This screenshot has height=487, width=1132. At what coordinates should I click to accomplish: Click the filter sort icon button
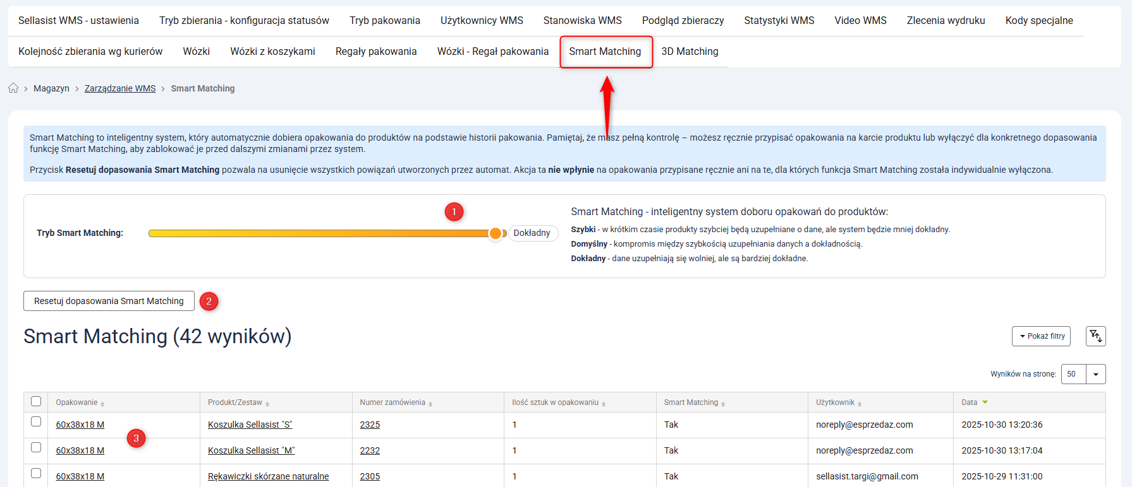click(x=1095, y=336)
